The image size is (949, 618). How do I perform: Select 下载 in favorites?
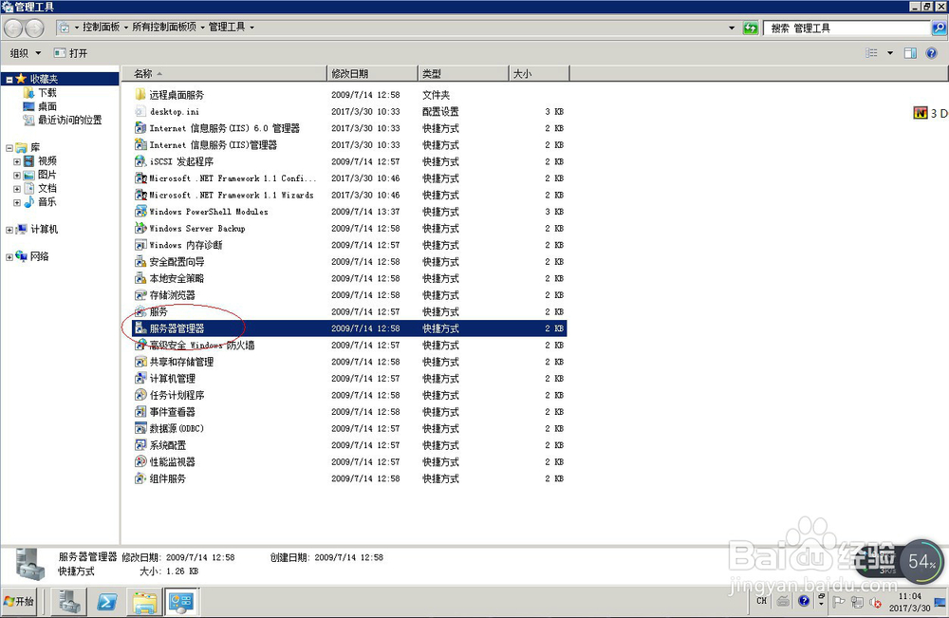tap(47, 93)
